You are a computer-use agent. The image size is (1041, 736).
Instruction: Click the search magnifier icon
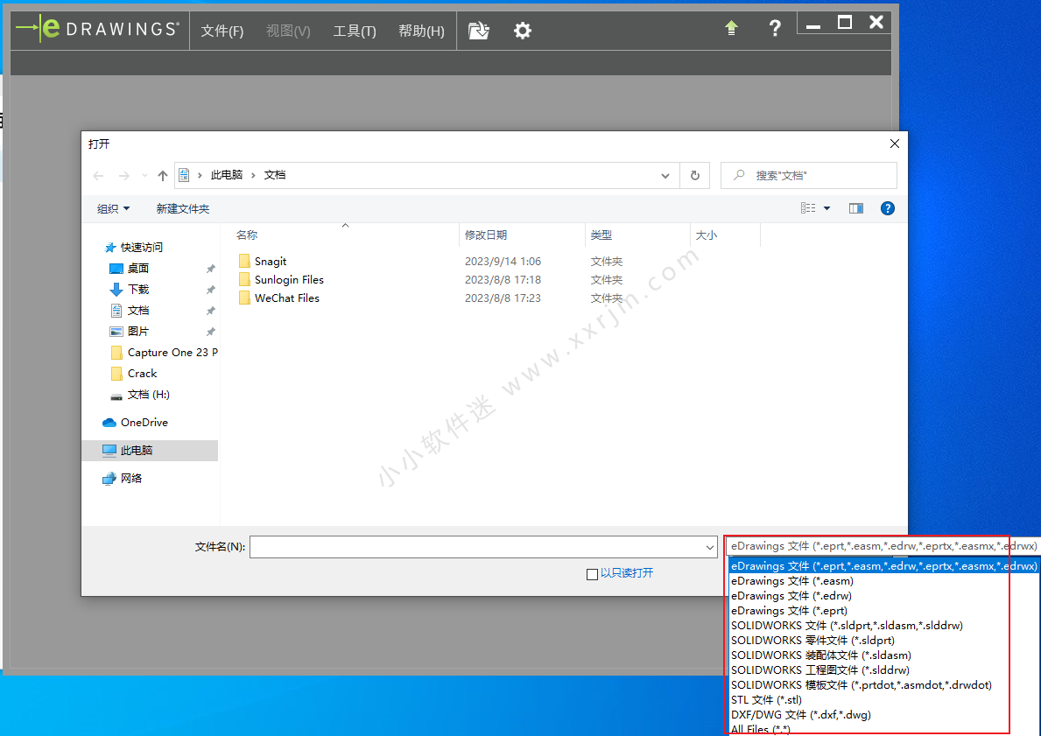(x=739, y=175)
